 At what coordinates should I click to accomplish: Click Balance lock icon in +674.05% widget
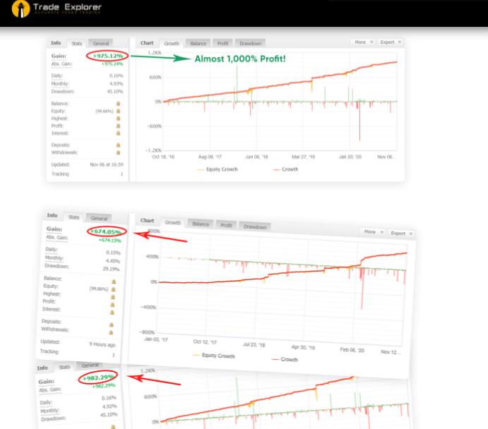(x=114, y=282)
